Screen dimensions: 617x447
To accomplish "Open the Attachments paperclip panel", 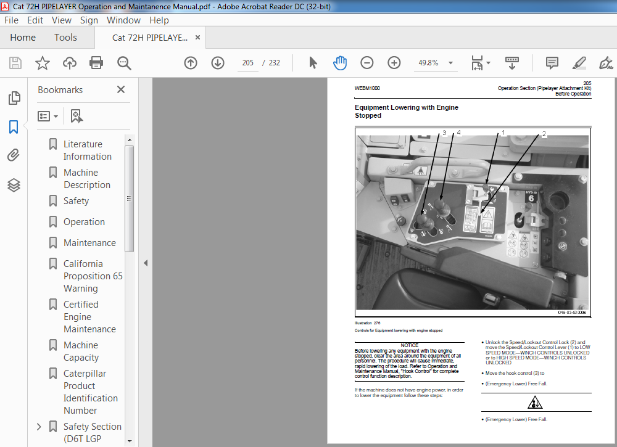I will [x=14, y=155].
